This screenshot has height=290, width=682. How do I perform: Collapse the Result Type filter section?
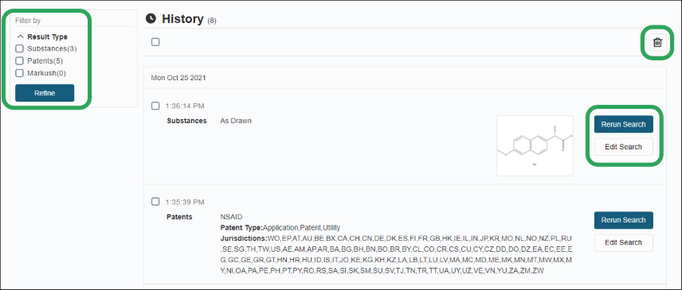[x=20, y=37]
